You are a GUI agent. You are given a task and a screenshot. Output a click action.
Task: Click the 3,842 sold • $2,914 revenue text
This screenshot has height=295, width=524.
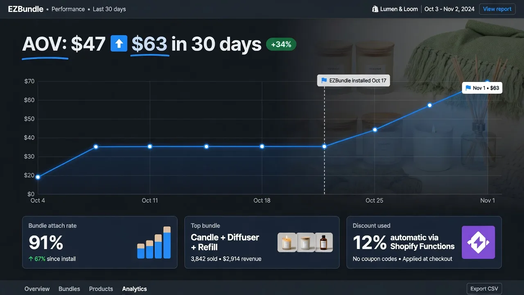click(x=226, y=259)
